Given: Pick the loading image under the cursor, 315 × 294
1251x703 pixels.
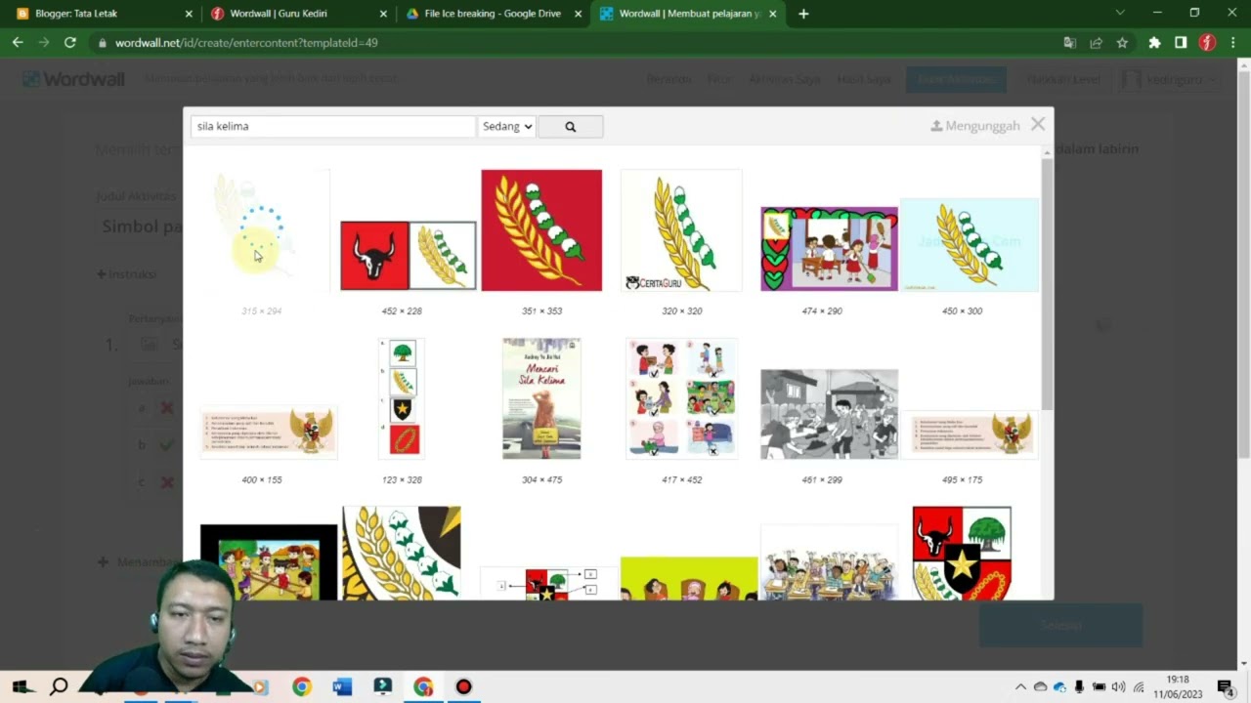Looking at the screenshot, I should pos(262,230).
